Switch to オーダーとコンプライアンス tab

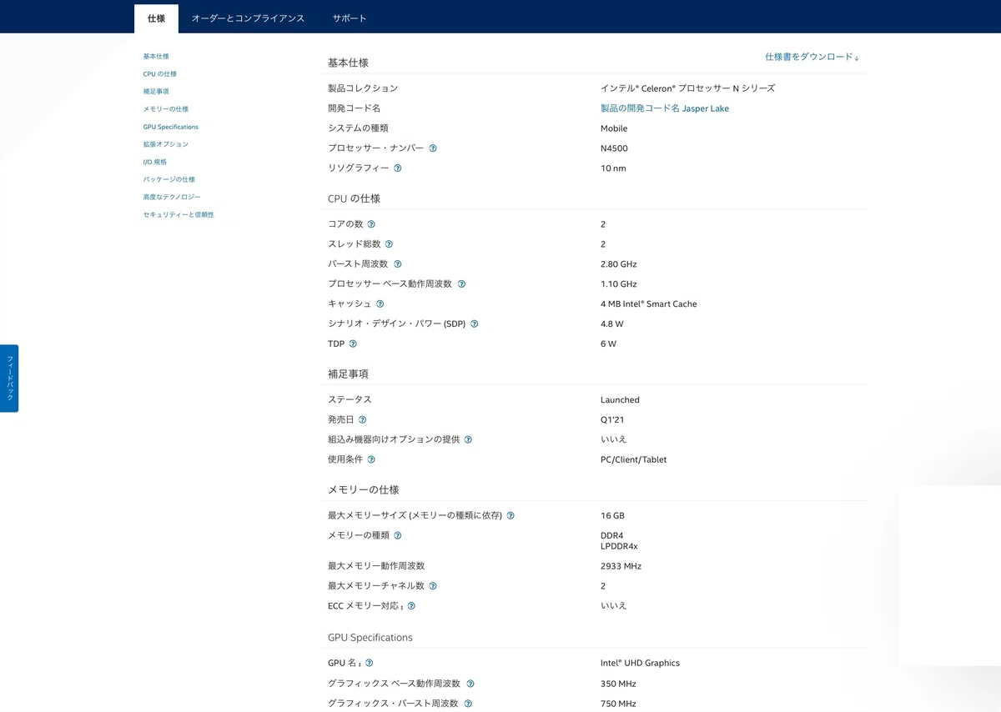coord(248,18)
